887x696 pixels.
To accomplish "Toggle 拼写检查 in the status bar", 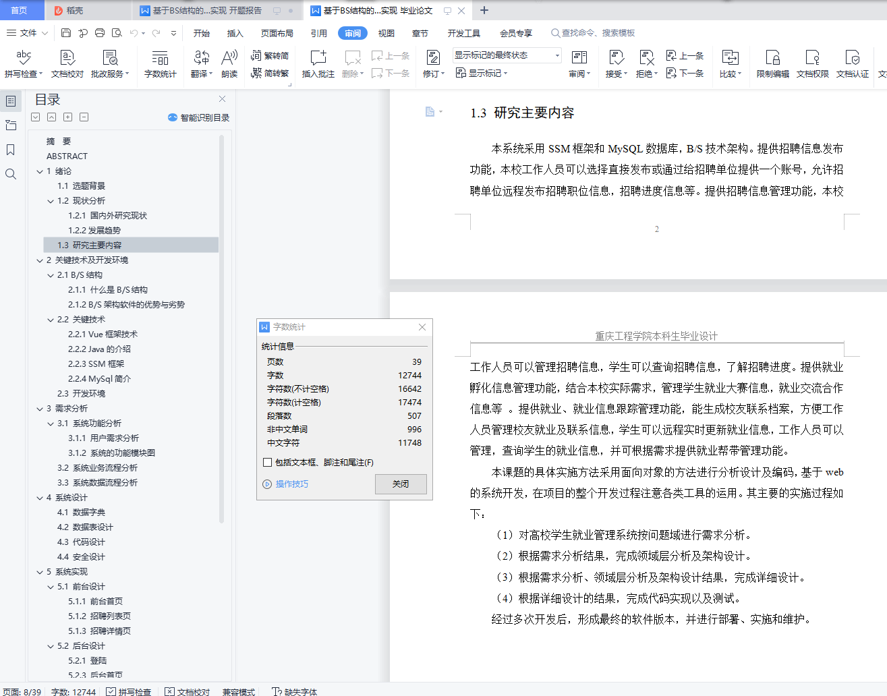I will click(129, 691).
